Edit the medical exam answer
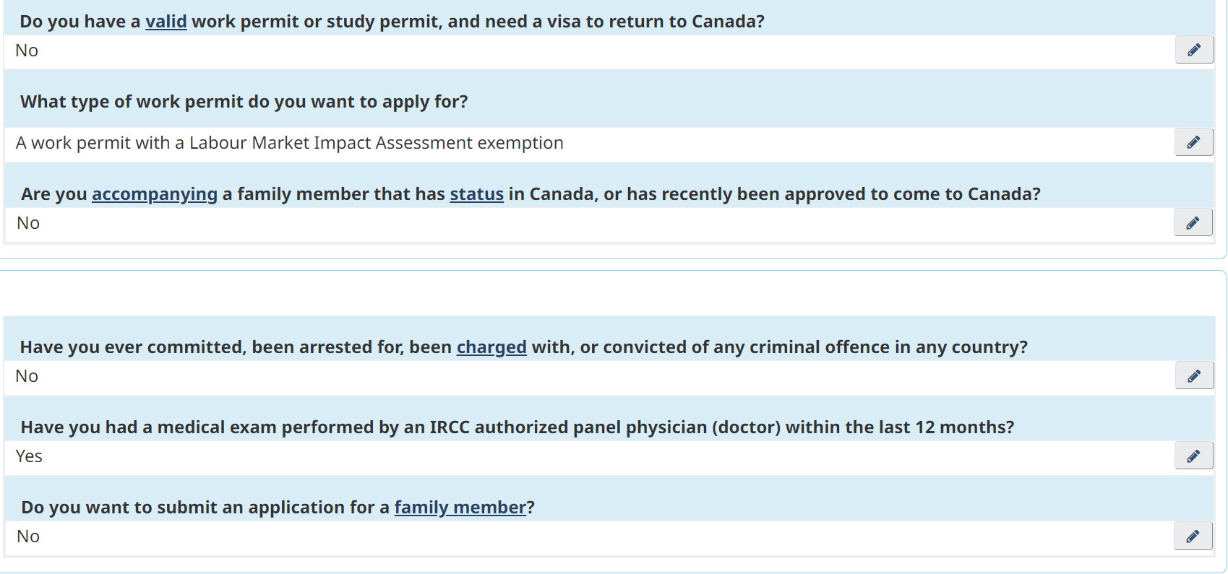 coord(1193,456)
